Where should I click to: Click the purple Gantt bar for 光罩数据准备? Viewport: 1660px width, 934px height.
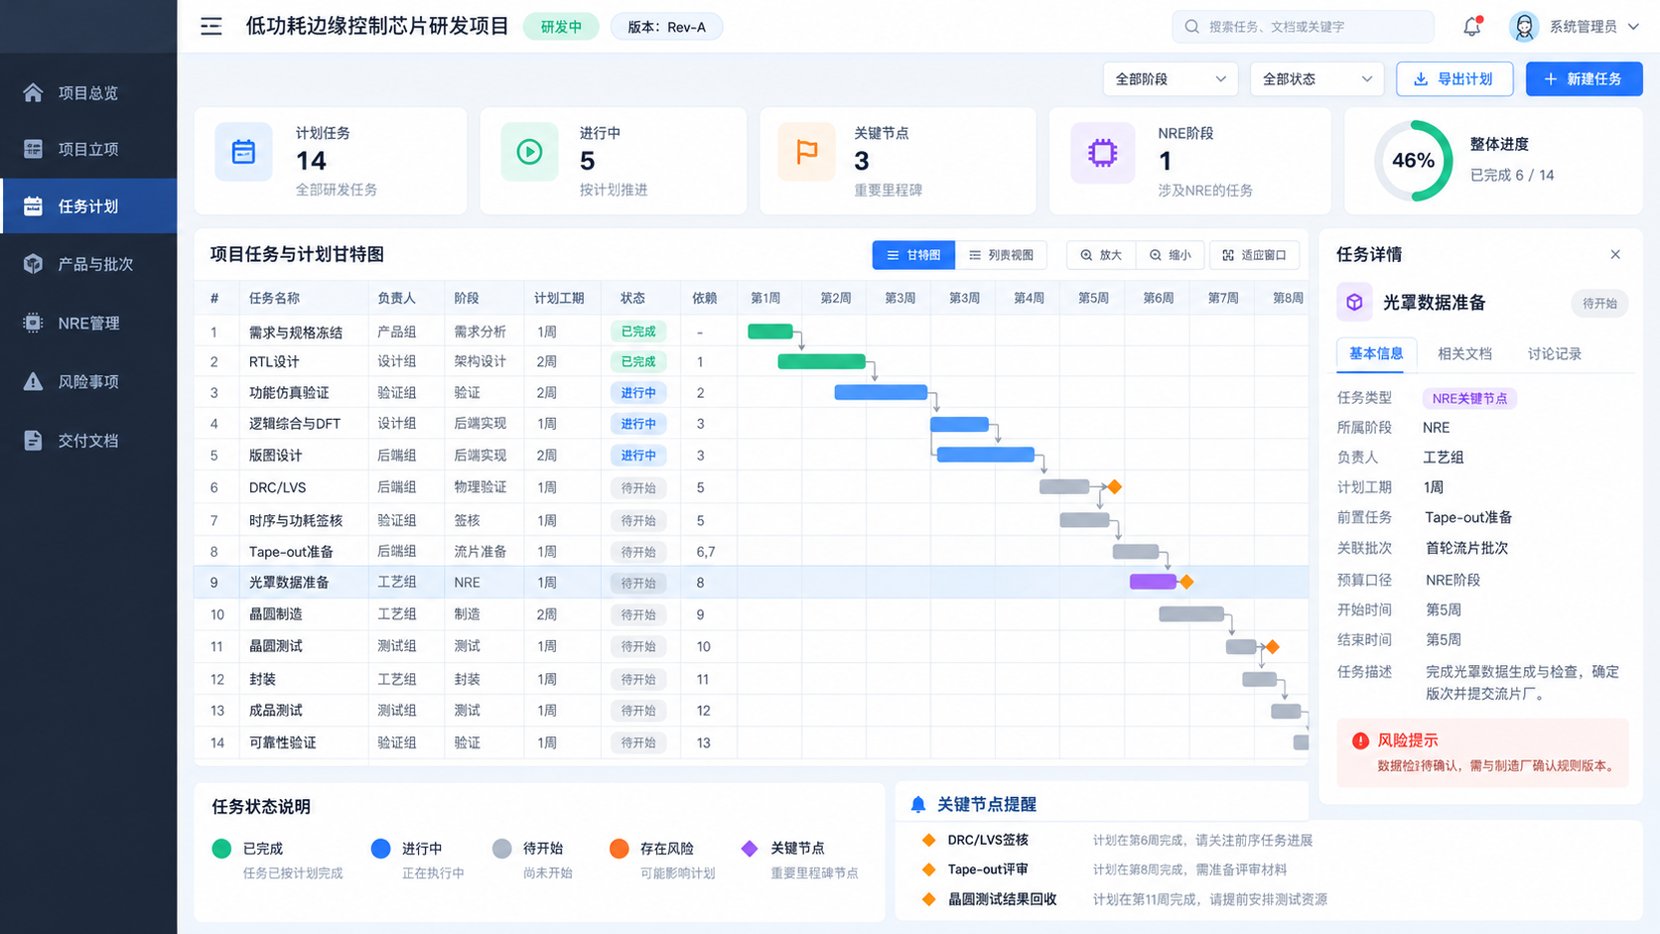point(1153,582)
